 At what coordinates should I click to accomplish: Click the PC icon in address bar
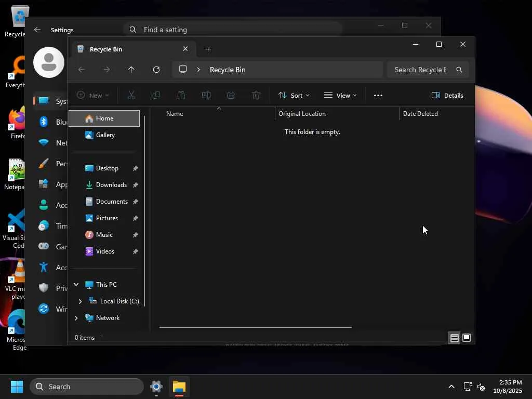point(183,70)
